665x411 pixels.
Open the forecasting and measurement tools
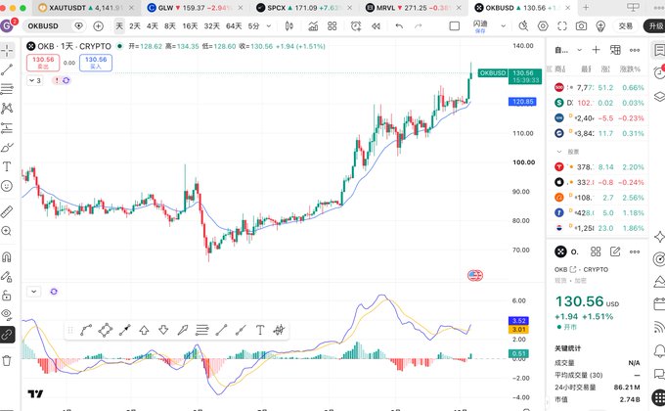click(x=7, y=127)
